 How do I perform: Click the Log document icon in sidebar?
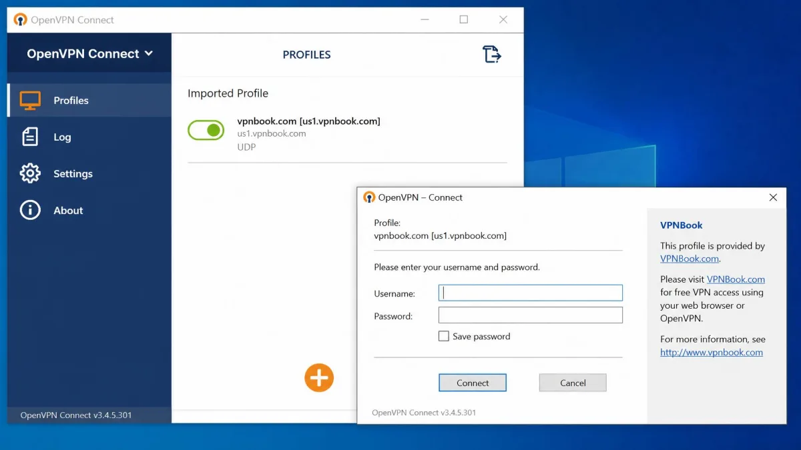click(x=30, y=137)
